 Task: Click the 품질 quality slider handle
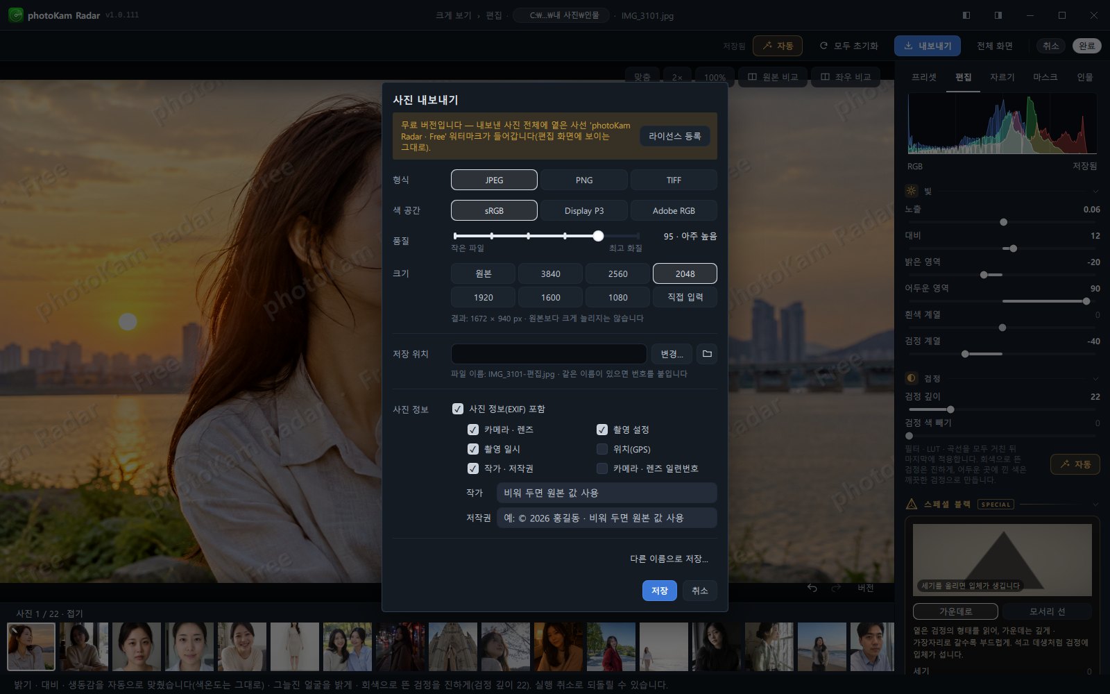pos(598,236)
